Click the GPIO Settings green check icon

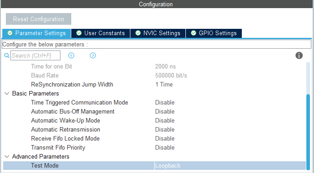coord(194,33)
